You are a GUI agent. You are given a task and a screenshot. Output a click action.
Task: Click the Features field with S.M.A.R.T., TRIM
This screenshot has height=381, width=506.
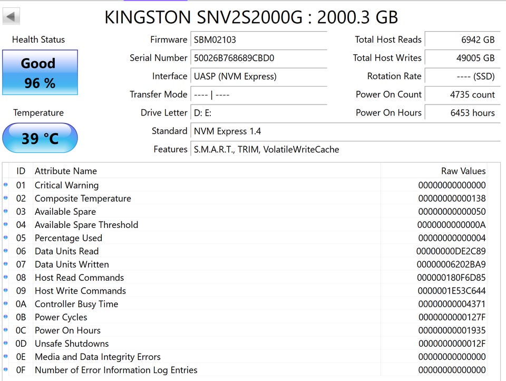(345, 149)
